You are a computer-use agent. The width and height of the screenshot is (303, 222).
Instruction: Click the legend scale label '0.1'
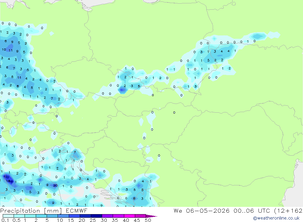[5, 220]
